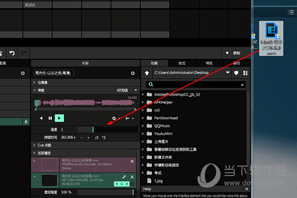Expand the Cue 点数 section
Viewport: 297px width, 198px height.
pyautogui.click(x=34, y=145)
